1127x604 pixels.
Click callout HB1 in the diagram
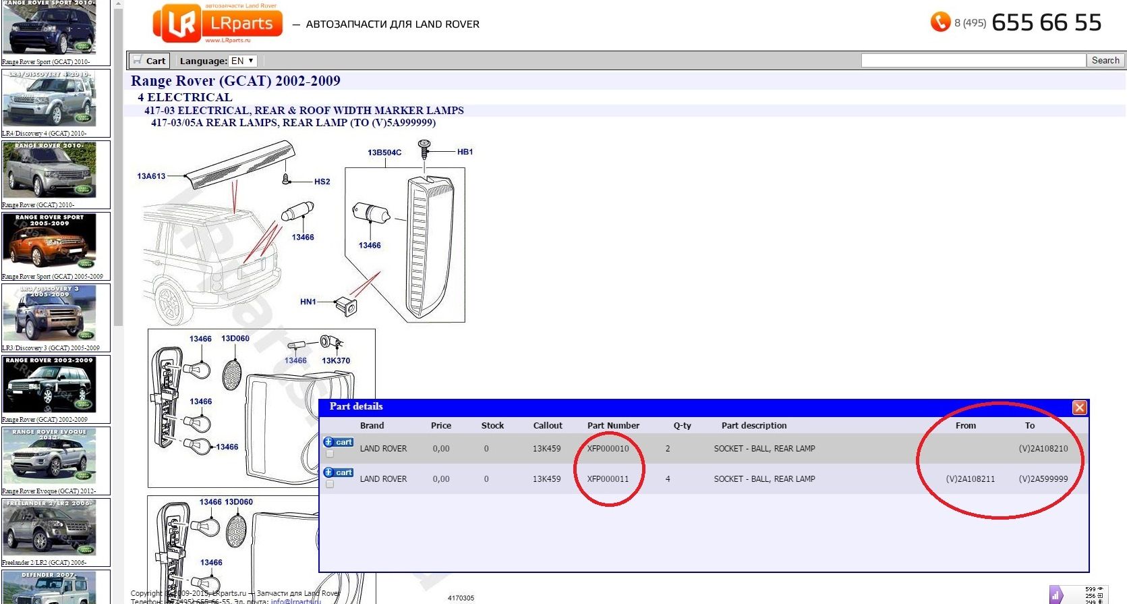pos(465,152)
